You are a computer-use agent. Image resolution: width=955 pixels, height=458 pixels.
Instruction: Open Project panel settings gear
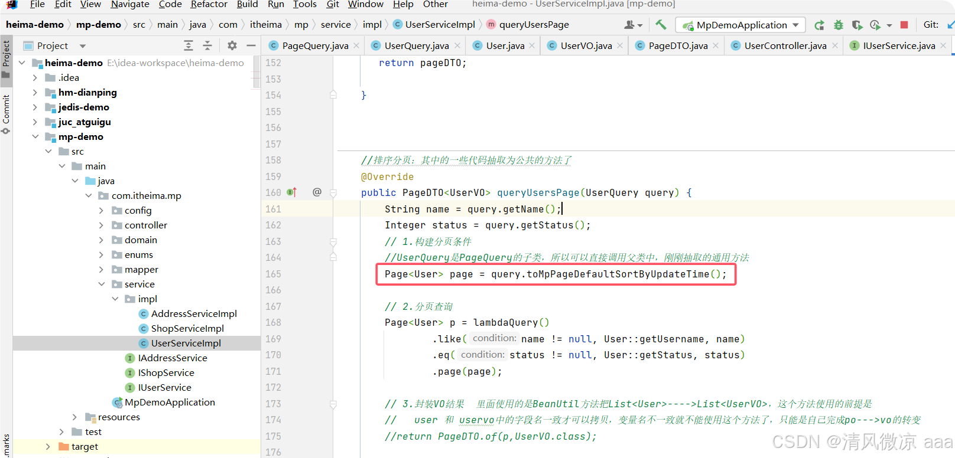232,45
